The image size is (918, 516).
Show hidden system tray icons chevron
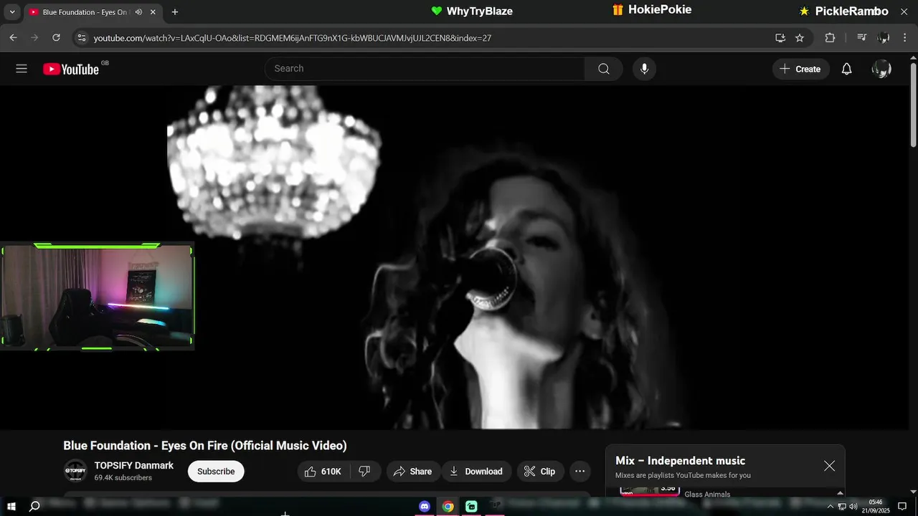[831, 507]
